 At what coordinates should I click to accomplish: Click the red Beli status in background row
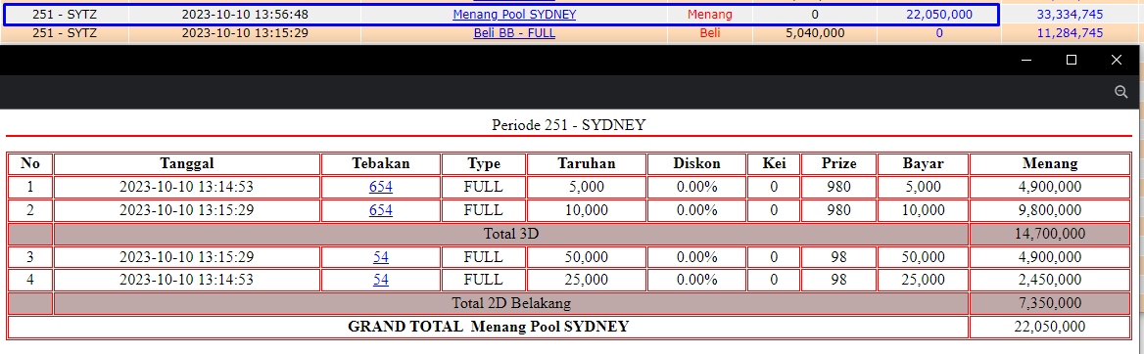click(x=710, y=33)
